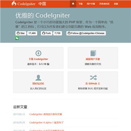View the 17,485 star count
Screen dimensions: 131x131
(x=32, y=33)
